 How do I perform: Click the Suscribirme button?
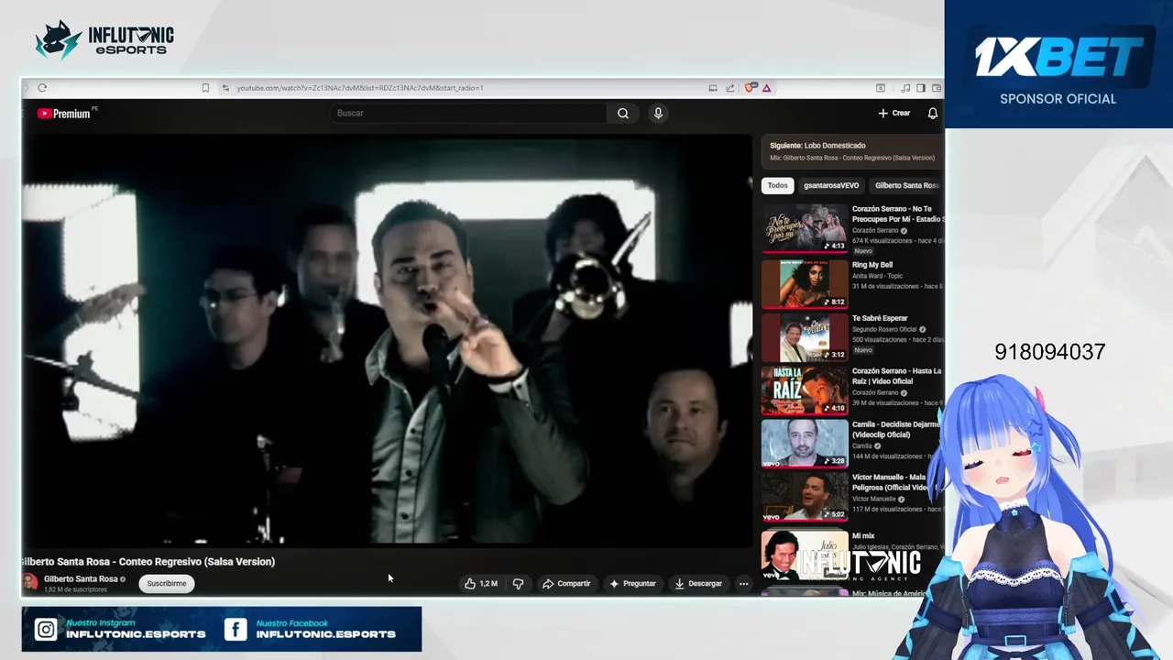click(x=167, y=583)
